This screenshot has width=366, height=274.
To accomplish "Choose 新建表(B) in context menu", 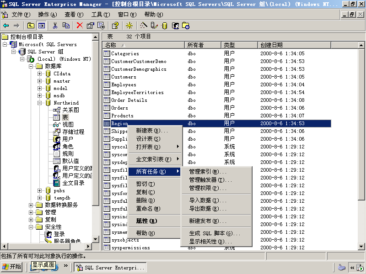I will click(155, 131).
